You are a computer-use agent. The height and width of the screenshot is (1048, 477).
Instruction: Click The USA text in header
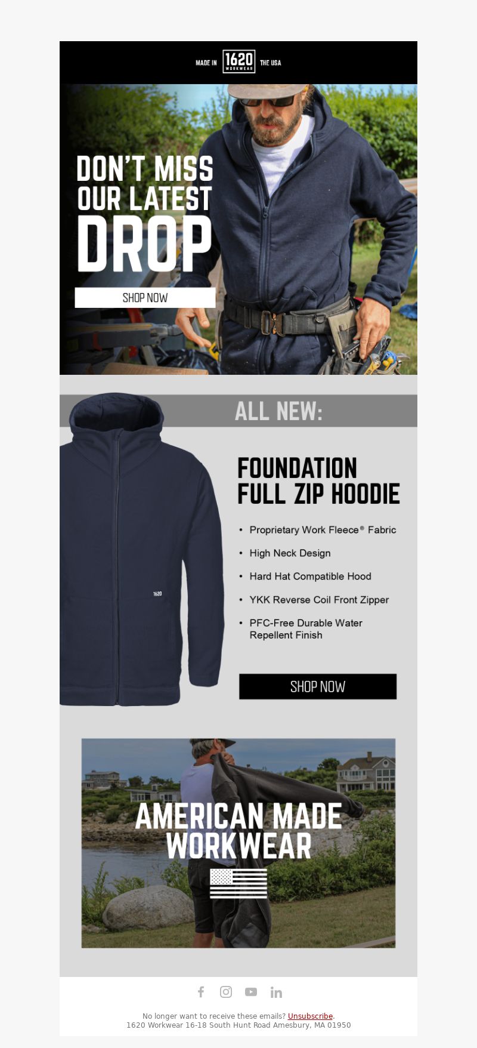pos(270,63)
